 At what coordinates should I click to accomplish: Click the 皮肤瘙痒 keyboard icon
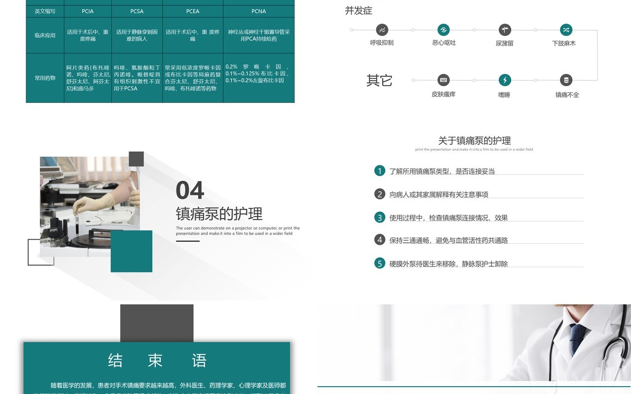[444, 80]
